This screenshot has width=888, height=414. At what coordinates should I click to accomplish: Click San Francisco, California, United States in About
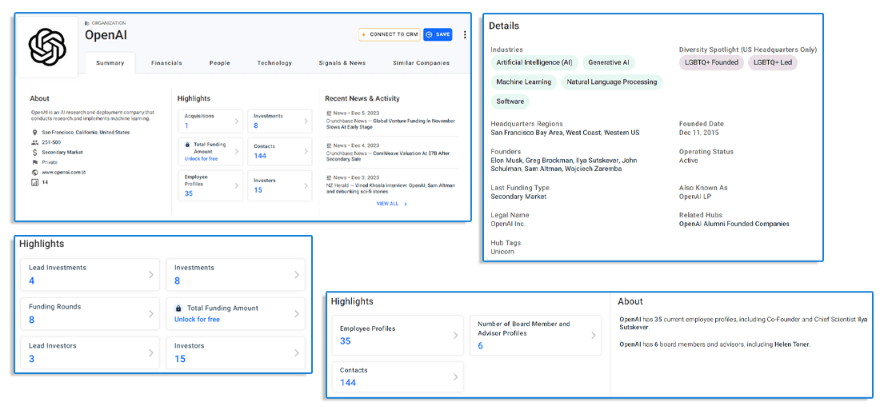pyautogui.click(x=86, y=133)
